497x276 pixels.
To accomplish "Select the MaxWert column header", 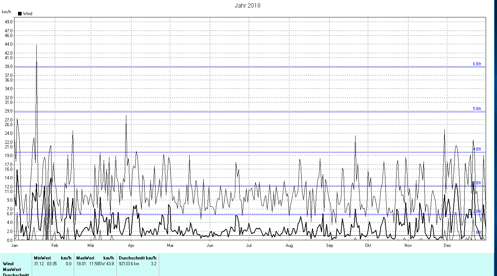I will click(x=86, y=258).
